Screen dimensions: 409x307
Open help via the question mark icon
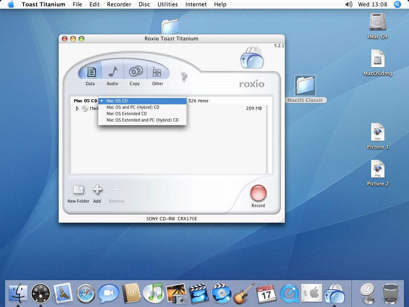tap(184, 76)
